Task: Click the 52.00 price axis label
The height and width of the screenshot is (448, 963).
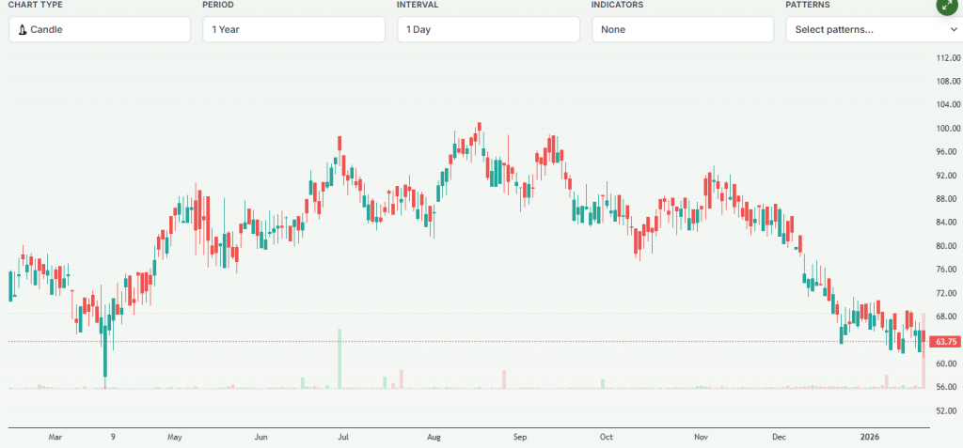Action: pos(948,410)
